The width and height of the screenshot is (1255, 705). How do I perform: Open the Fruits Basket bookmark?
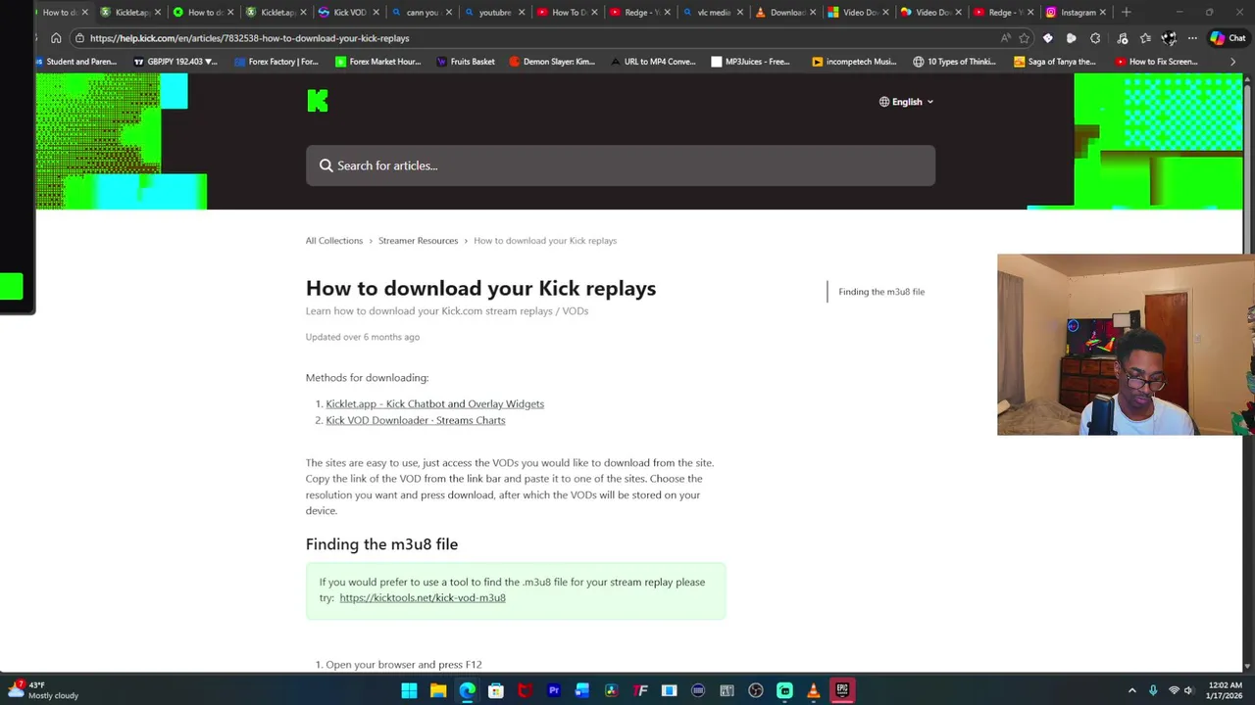tap(466, 61)
